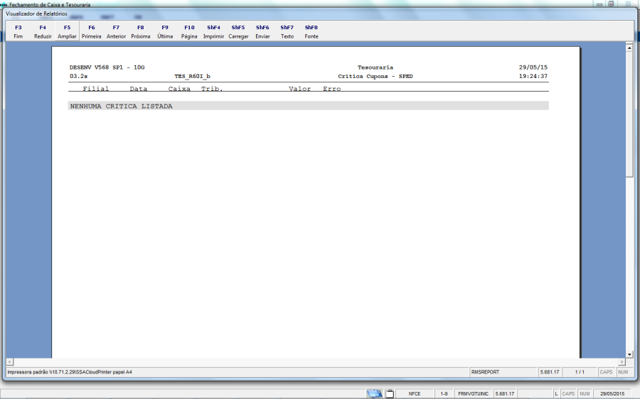Click vertical scrollbar down arrow
This screenshot has height=399, width=640.
coord(629,354)
